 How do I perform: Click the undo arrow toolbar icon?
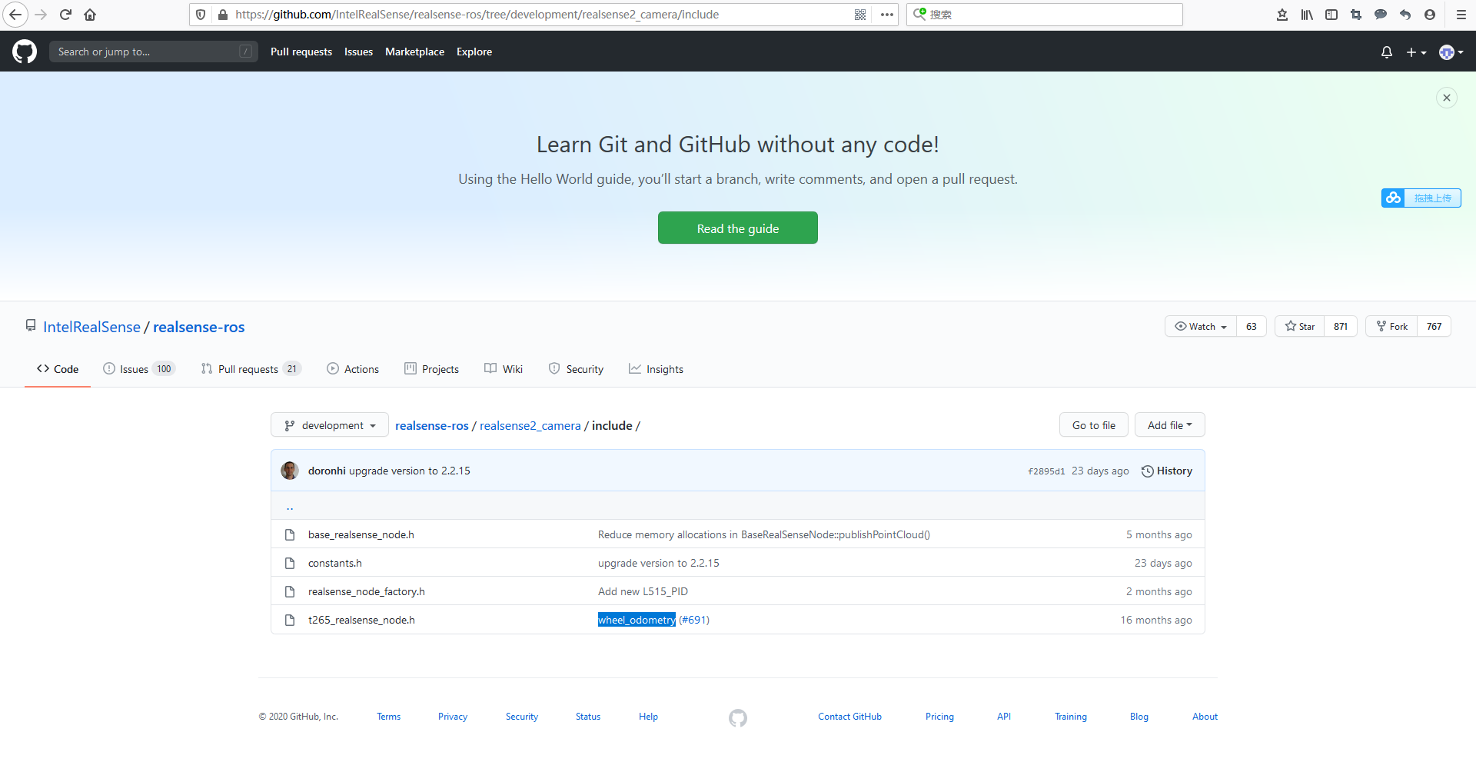coord(1405,15)
